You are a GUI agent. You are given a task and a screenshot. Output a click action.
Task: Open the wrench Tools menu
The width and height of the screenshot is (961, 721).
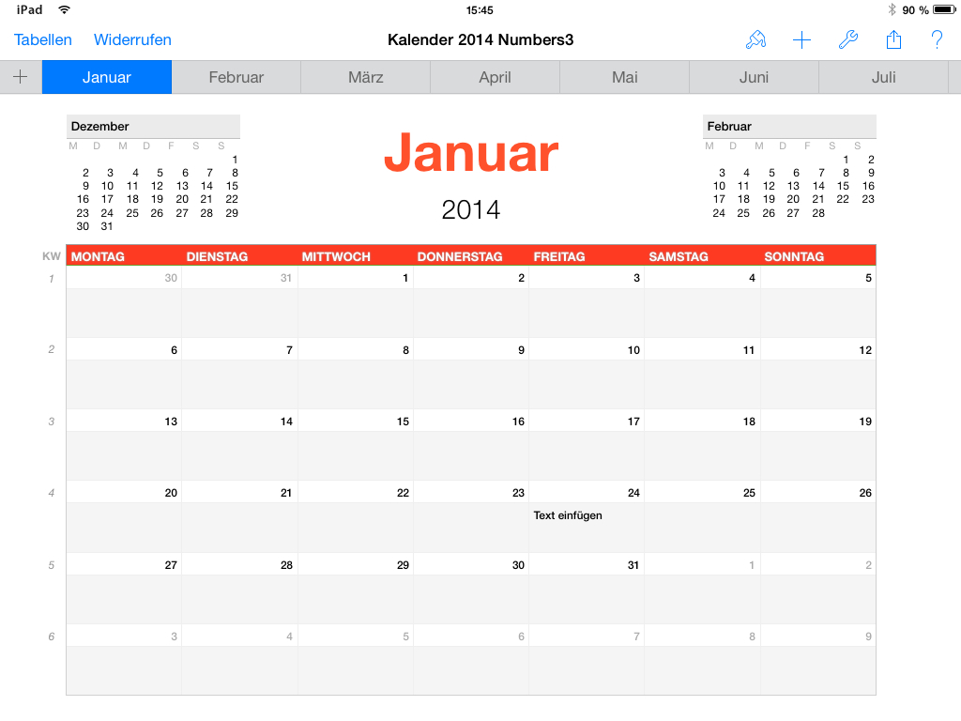pos(847,39)
